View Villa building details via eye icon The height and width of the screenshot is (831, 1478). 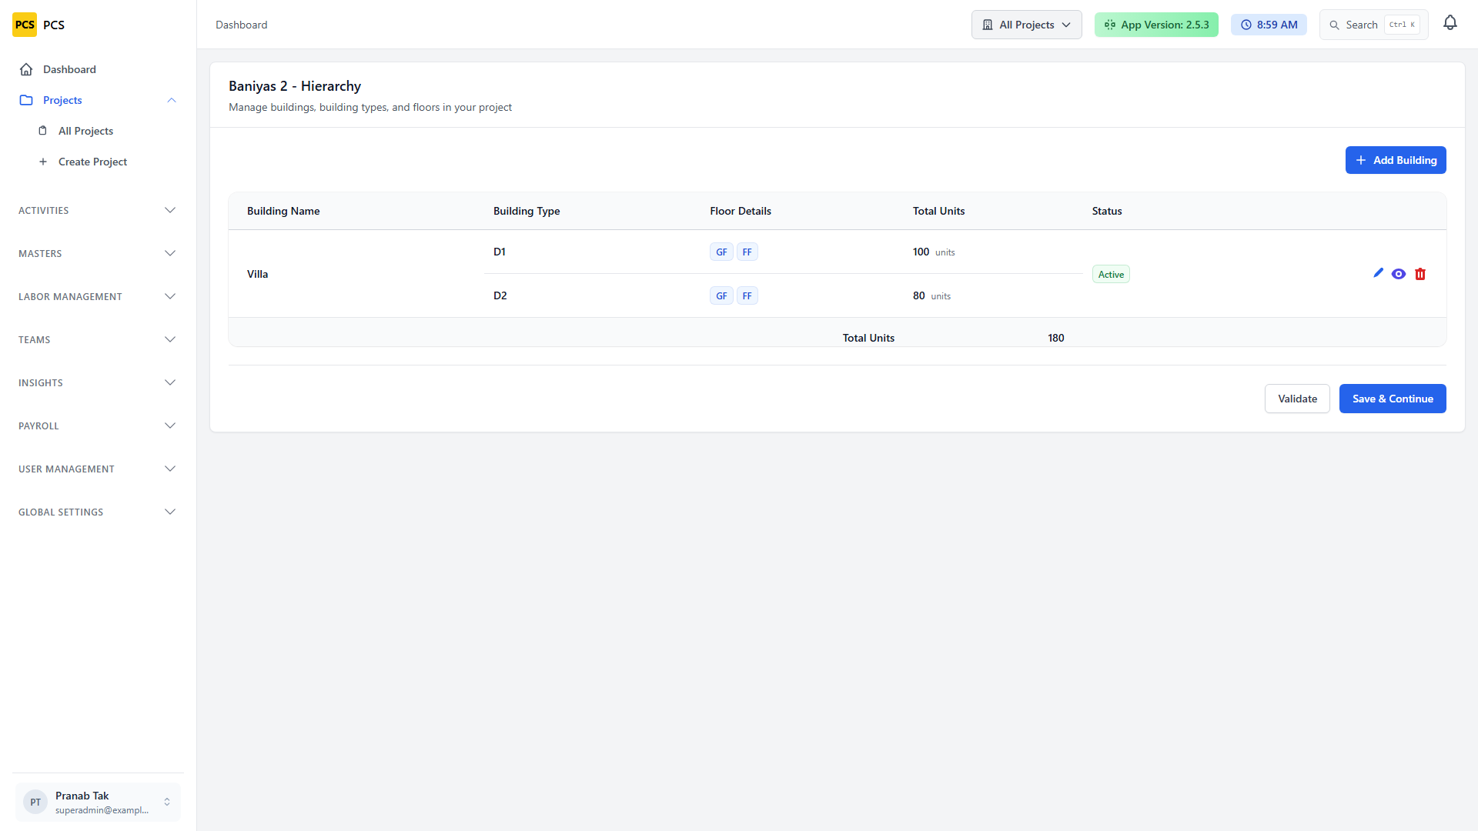point(1399,274)
